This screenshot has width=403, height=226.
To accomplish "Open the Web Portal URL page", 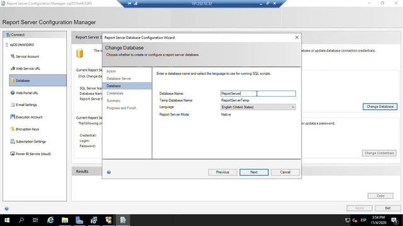I will coord(24,93).
